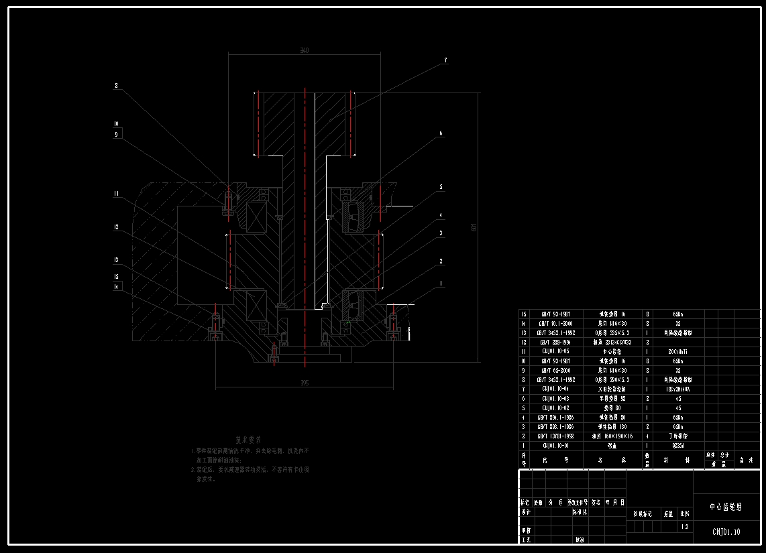
Task: Select the 工艺 field label
Action: point(526,540)
